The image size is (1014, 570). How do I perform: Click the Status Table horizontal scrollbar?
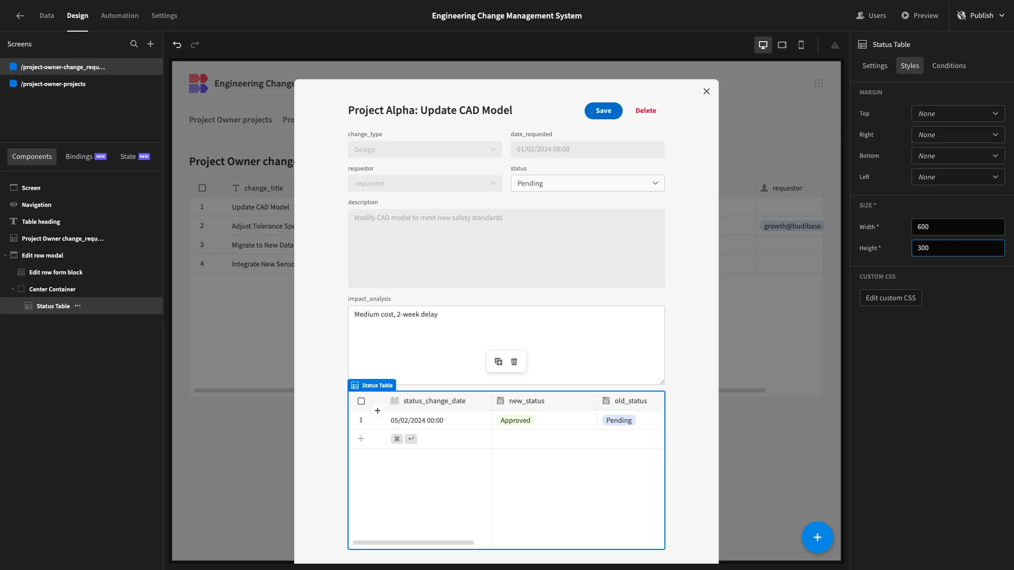(414, 543)
